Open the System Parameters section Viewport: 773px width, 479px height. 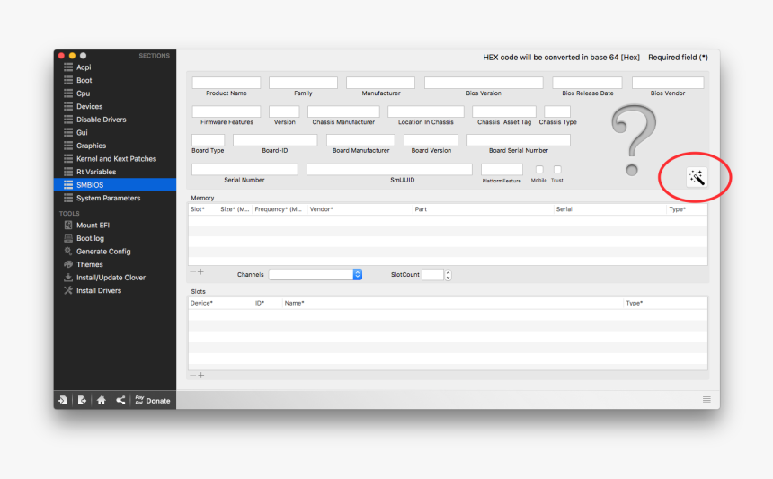[x=115, y=198]
